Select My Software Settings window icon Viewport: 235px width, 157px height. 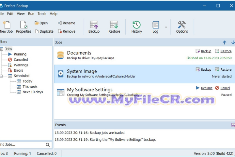[61, 92]
